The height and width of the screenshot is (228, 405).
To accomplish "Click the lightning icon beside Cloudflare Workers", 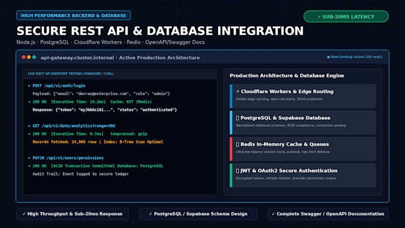I will coord(238,92).
